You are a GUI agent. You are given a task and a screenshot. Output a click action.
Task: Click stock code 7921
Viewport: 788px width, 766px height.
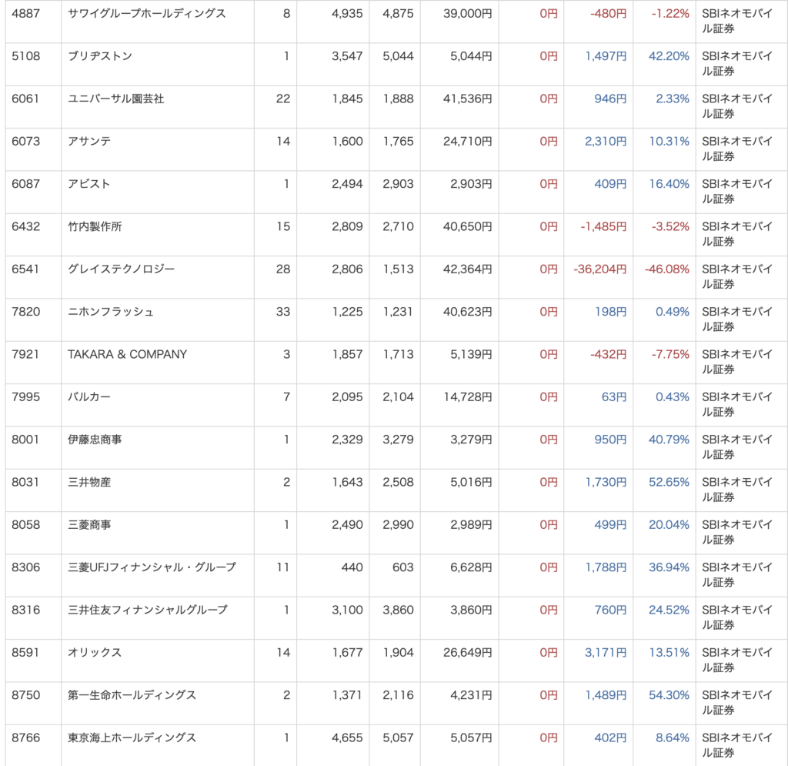tap(25, 354)
